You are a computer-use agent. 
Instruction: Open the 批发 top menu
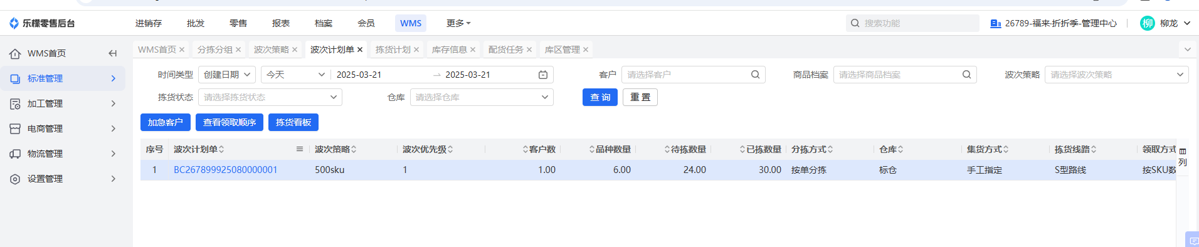[x=196, y=23]
